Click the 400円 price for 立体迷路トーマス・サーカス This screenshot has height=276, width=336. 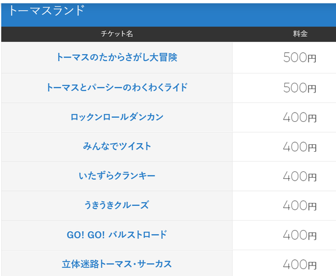click(x=300, y=265)
